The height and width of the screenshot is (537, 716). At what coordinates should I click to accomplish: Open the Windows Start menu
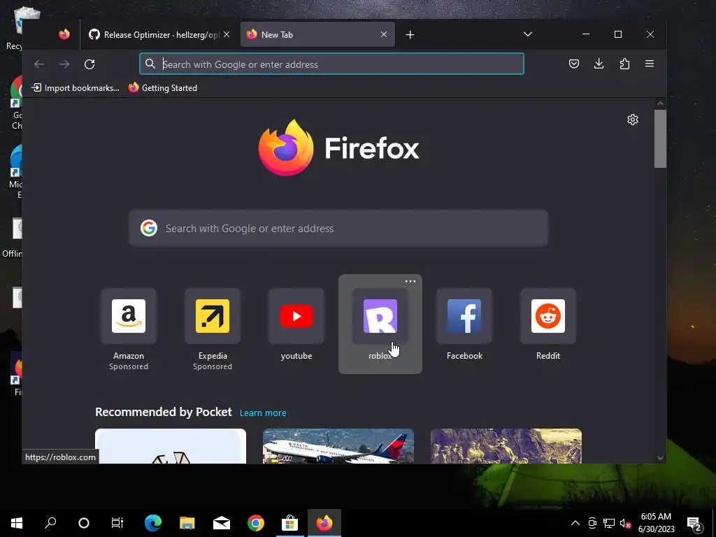(x=17, y=523)
